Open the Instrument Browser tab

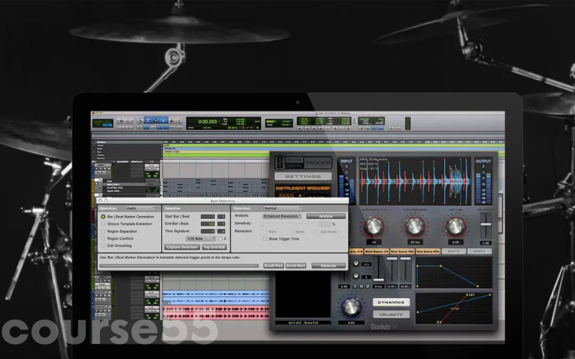click(303, 188)
